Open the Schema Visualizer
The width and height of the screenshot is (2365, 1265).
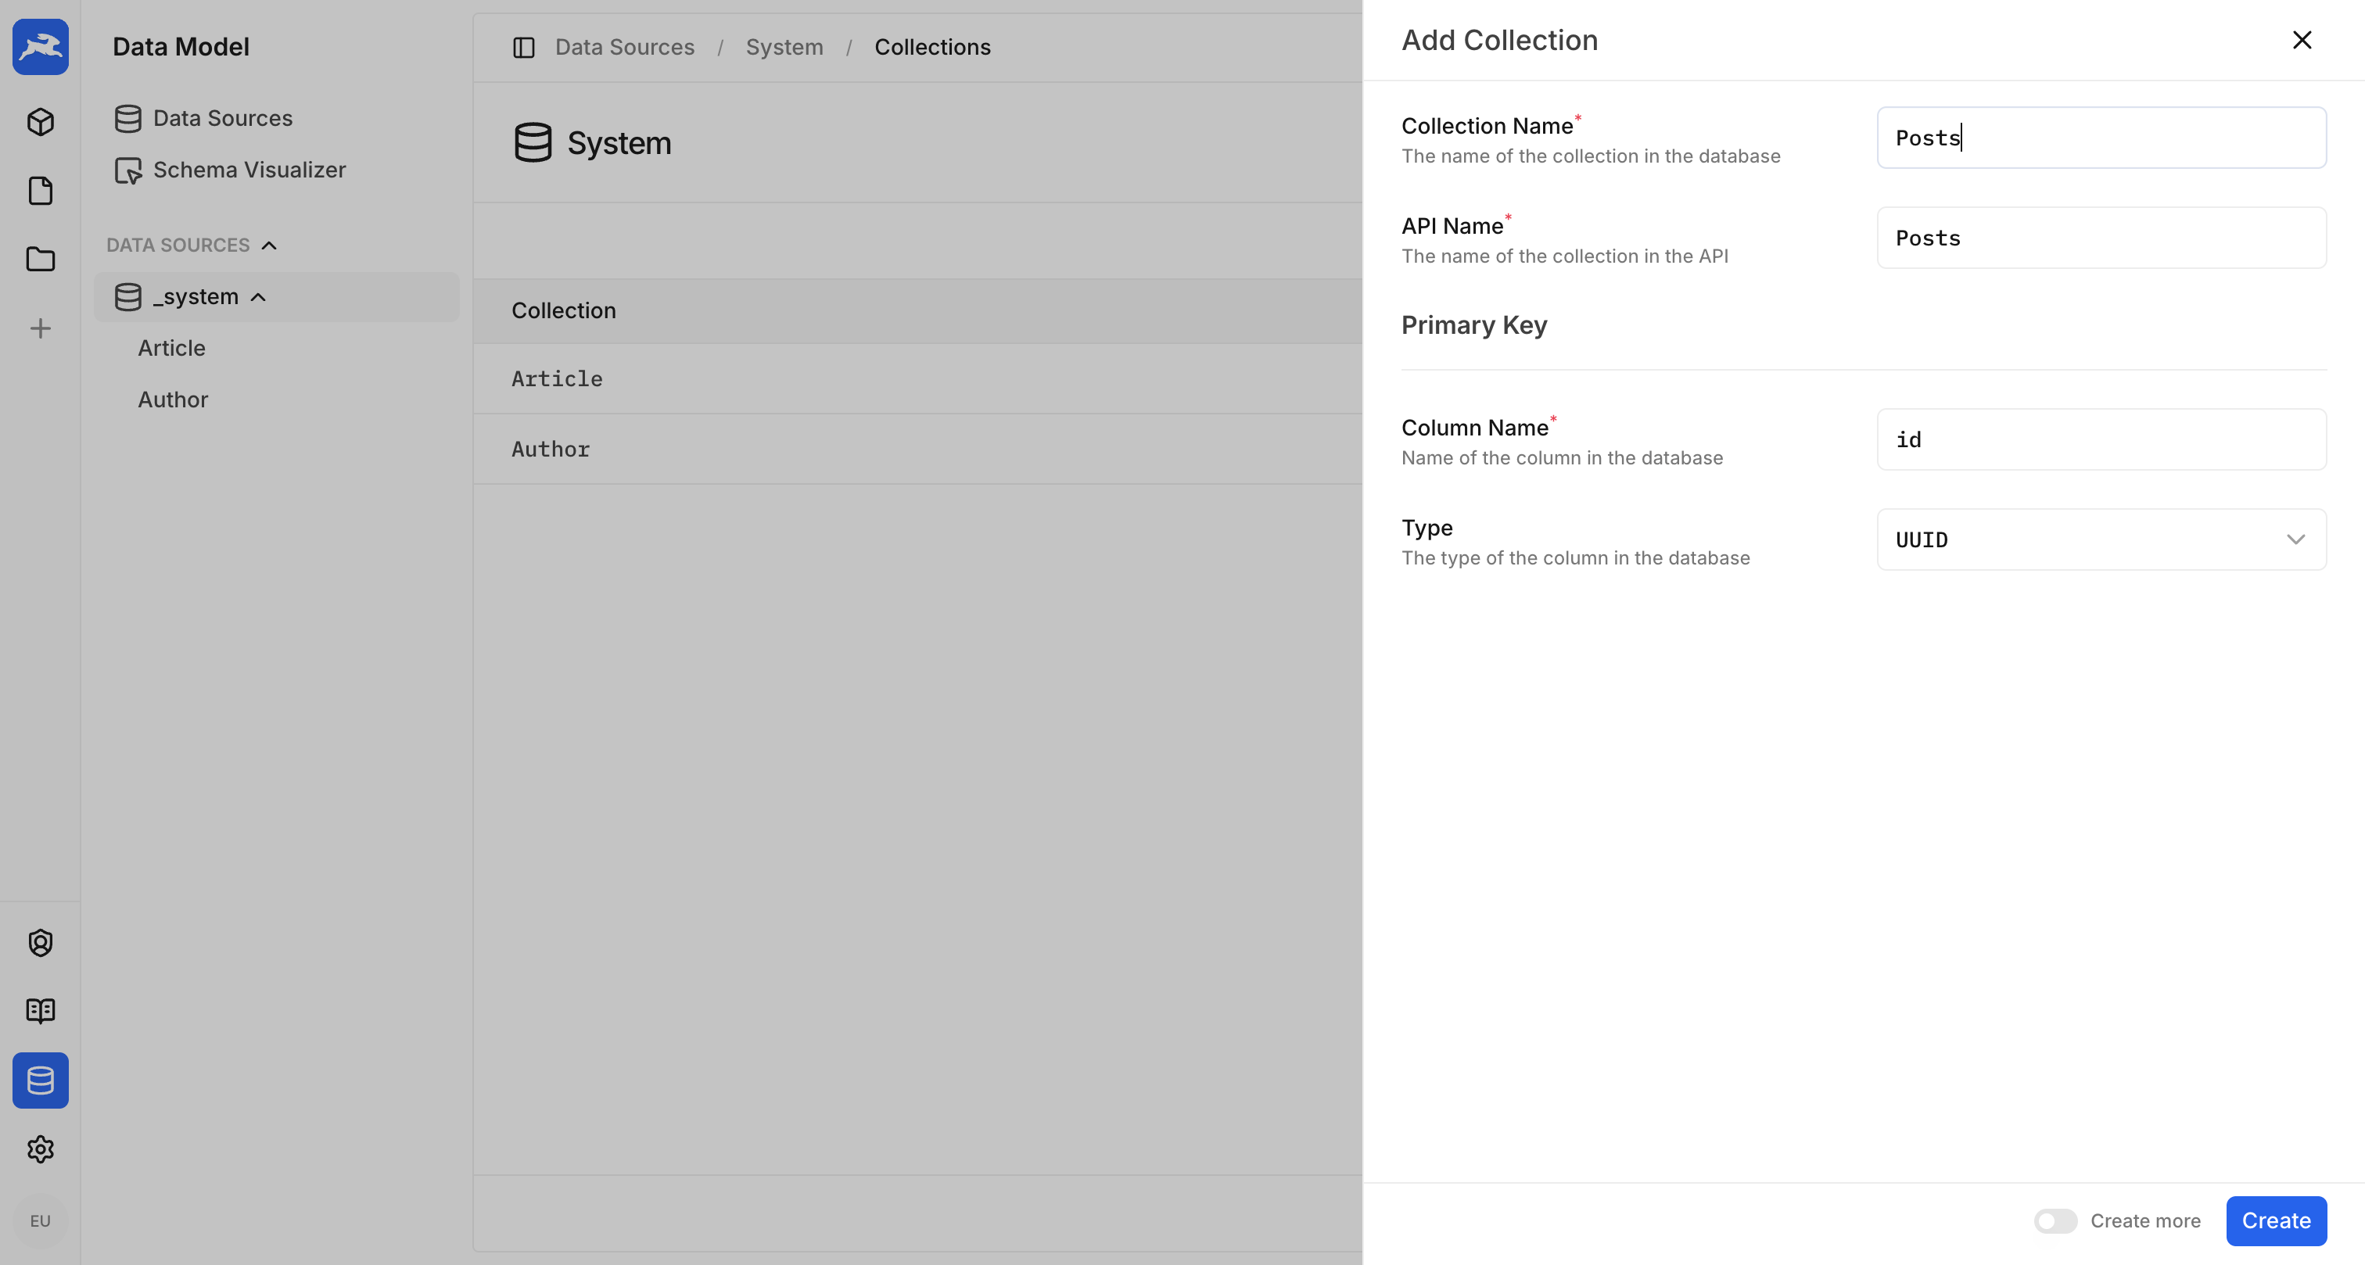point(249,170)
